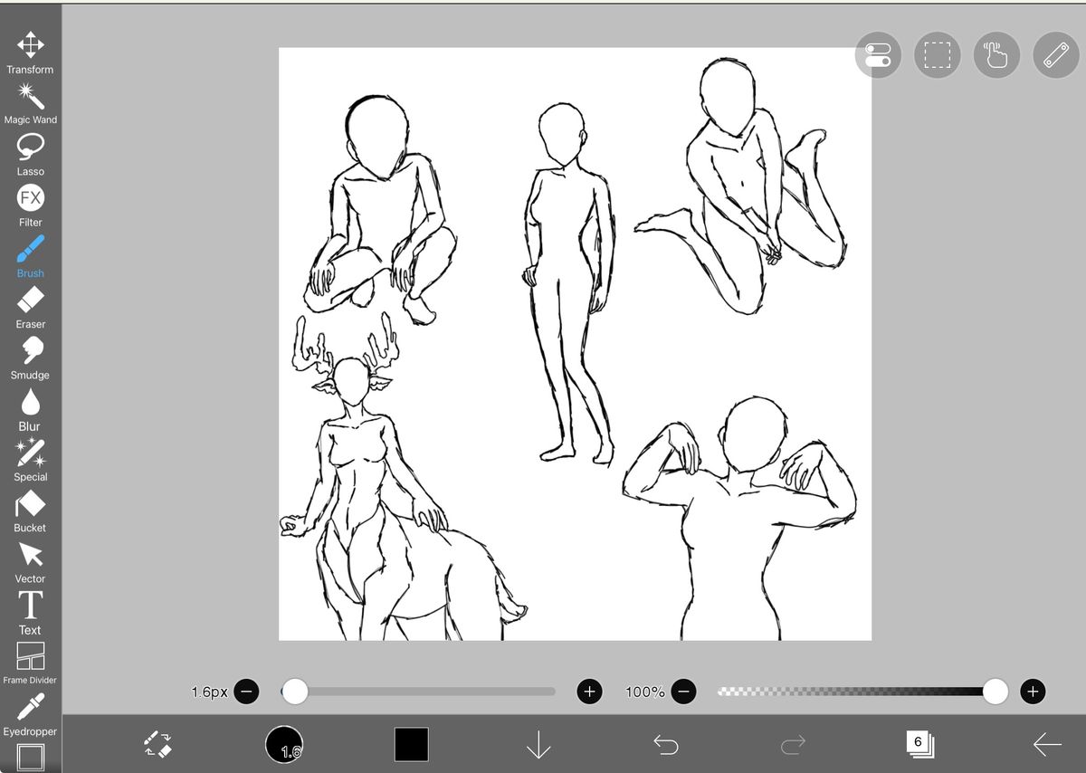Image resolution: width=1086 pixels, height=773 pixels.
Task: Redo the undone action
Action: click(793, 744)
